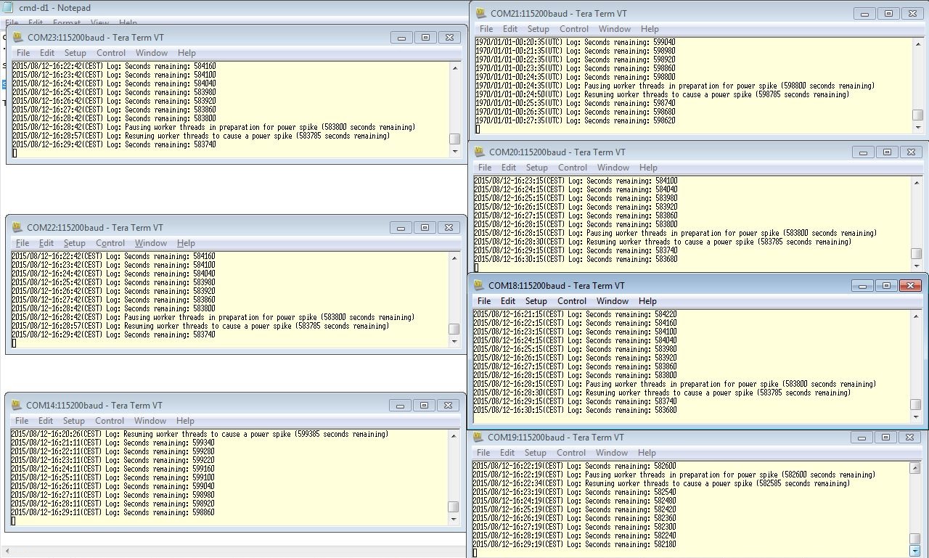
Task: Open the Setup menu in COM20 window
Action: coord(536,168)
